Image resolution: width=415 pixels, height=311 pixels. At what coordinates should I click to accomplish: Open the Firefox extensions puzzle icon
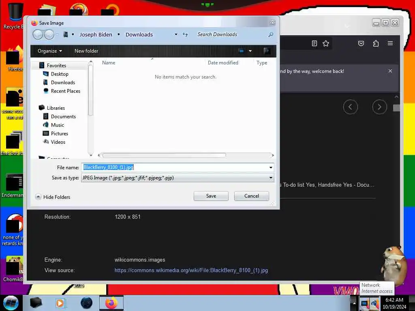pyautogui.click(x=376, y=43)
